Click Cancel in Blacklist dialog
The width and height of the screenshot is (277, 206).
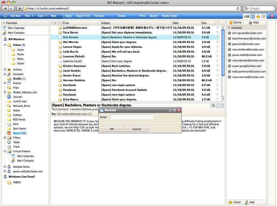[x=137, y=129]
